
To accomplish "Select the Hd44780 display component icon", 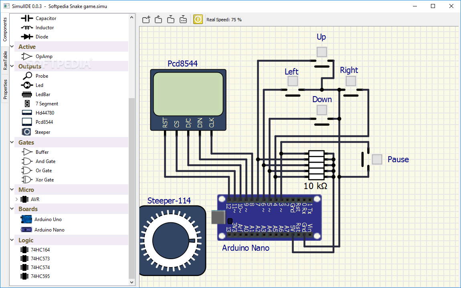I will (27, 113).
